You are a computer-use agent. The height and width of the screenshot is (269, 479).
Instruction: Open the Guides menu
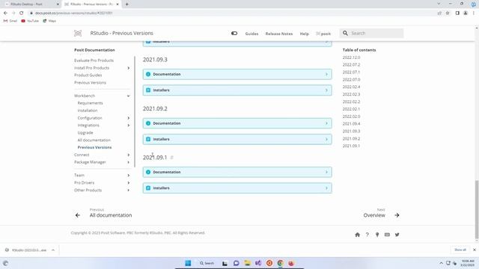251,34
